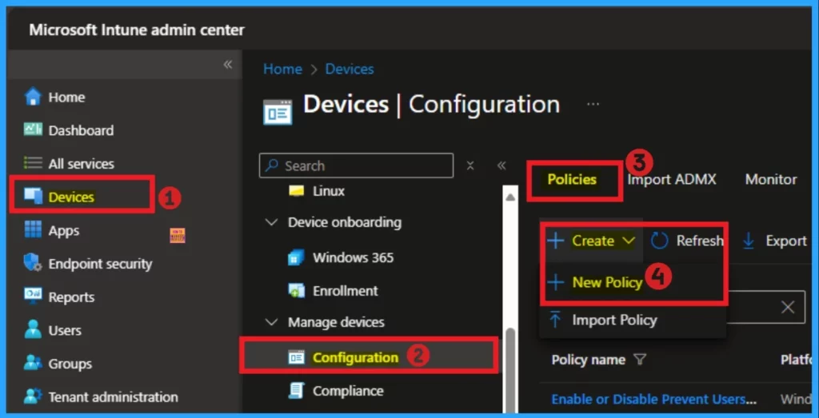
Task: Select Import Policy menu entry
Action: 613,320
